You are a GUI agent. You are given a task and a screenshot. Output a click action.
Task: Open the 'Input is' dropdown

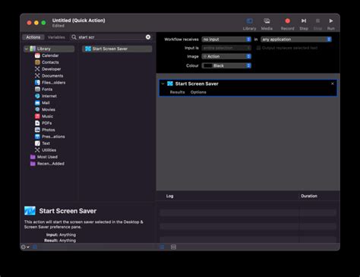pyautogui.click(x=226, y=48)
